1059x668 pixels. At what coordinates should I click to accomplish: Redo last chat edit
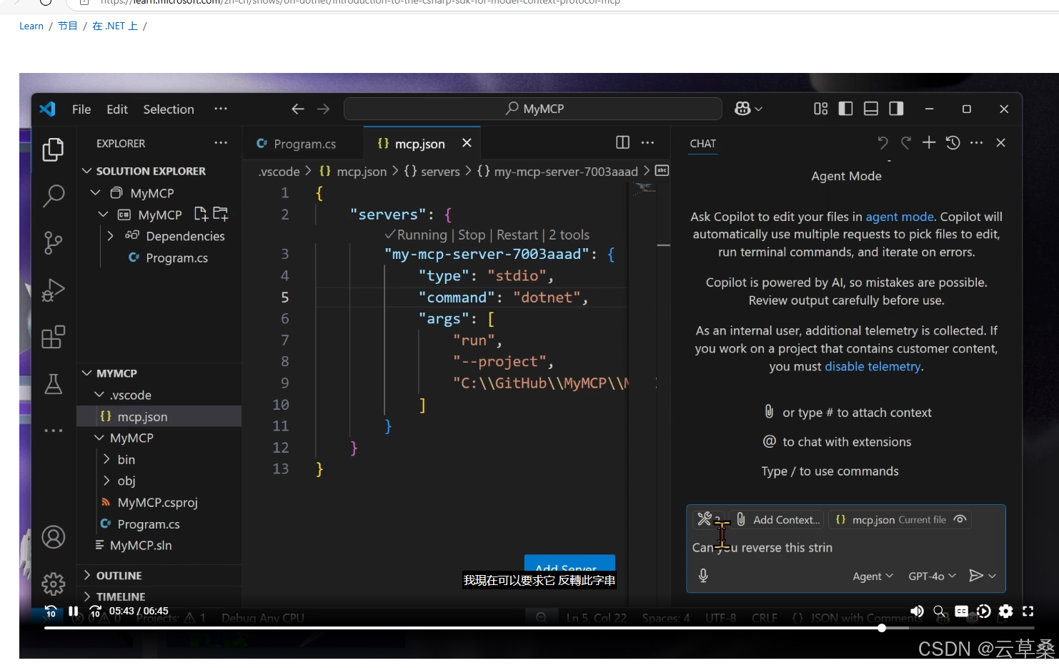point(905,142)
